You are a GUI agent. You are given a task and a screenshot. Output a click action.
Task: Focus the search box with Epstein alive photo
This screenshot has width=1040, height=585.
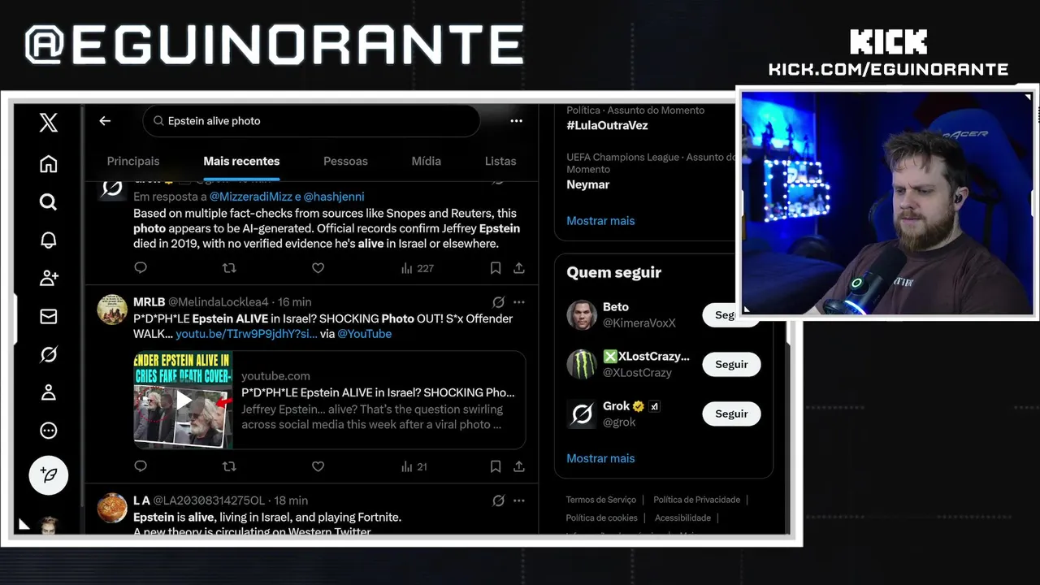tap(311, 121)
